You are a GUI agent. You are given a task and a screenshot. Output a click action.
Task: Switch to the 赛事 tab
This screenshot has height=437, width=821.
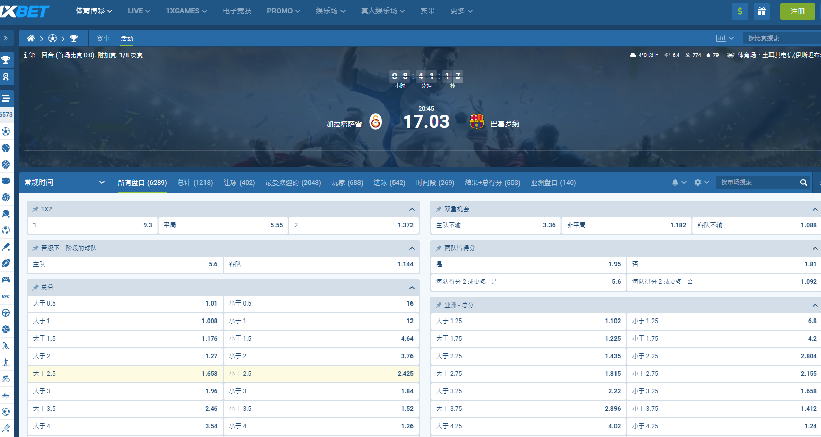(x=103, y=38)
